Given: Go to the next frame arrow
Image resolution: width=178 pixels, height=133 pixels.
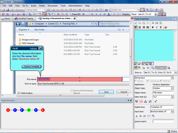Looking at the screenshot, I should point(100,14).
